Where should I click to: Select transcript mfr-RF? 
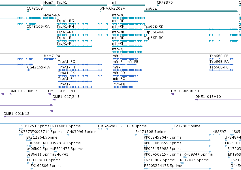pos(127,29)
